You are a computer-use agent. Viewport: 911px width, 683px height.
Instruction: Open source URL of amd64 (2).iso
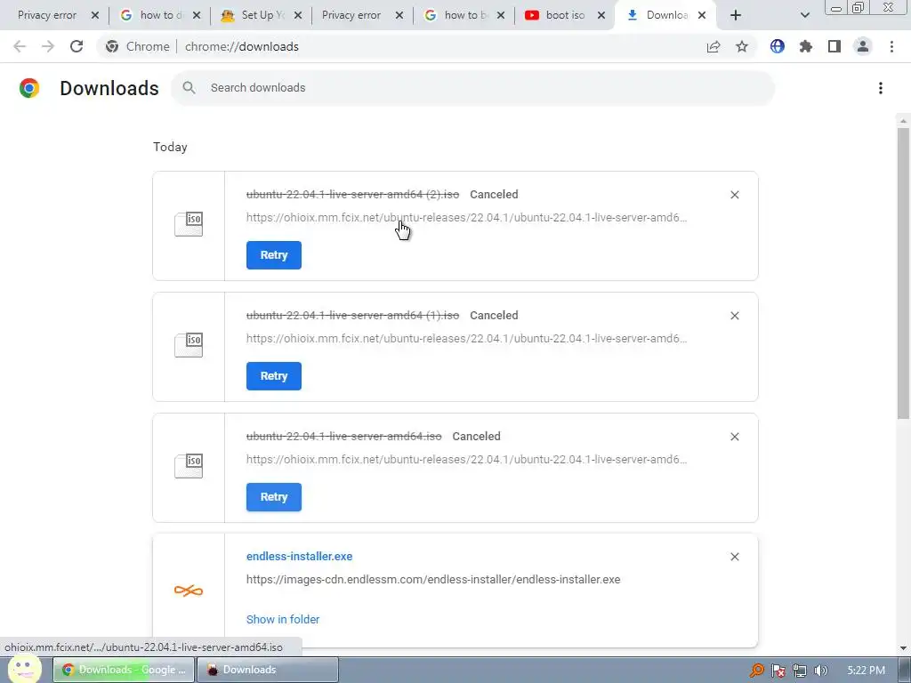[466, 218]
